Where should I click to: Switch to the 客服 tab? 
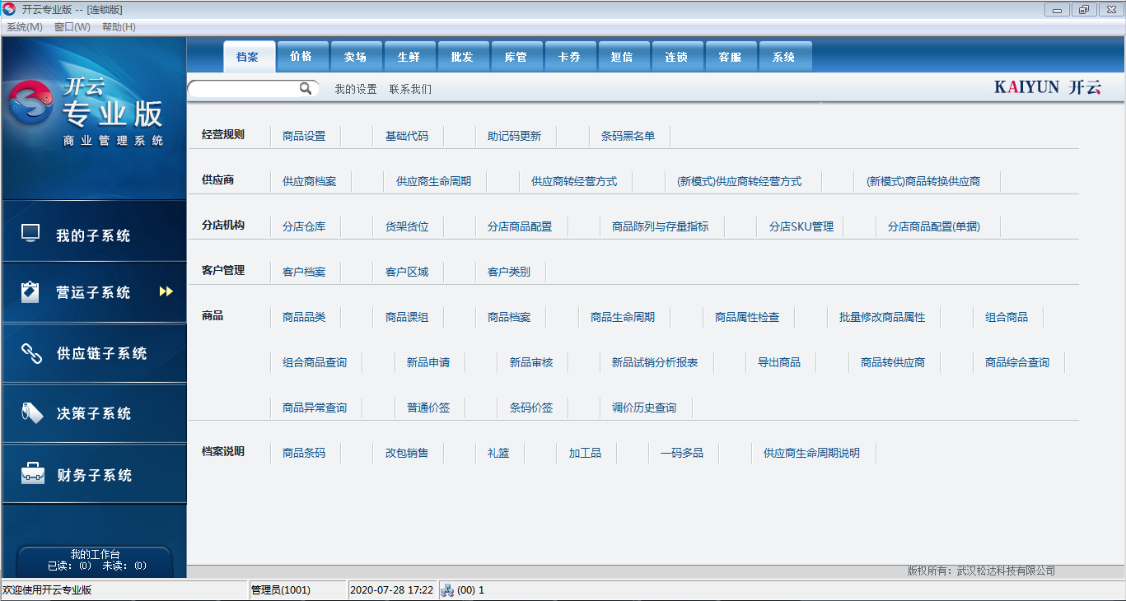[731, 57]
